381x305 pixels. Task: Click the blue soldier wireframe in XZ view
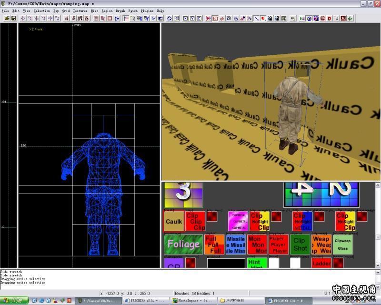coord(103,194)
